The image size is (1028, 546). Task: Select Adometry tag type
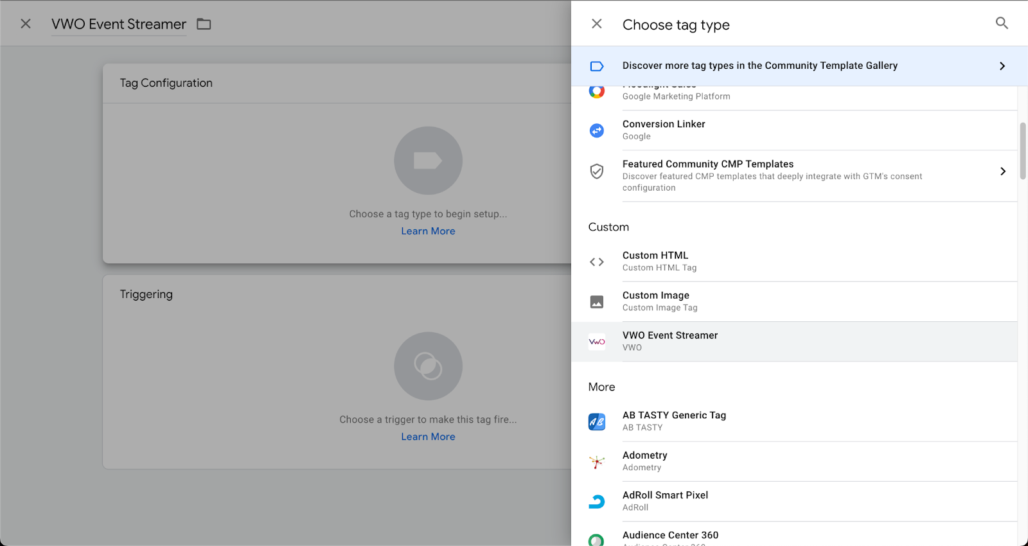point(794,462)
